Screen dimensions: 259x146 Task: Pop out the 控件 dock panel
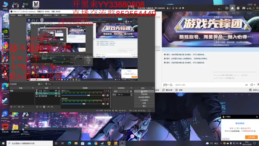coord(153,88)
